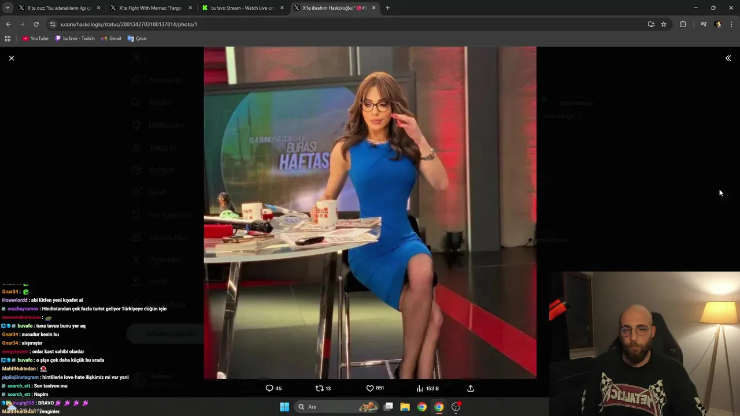Open the Gmail bookmark
This screenshot has width=740, height=416.
point(111,39)
